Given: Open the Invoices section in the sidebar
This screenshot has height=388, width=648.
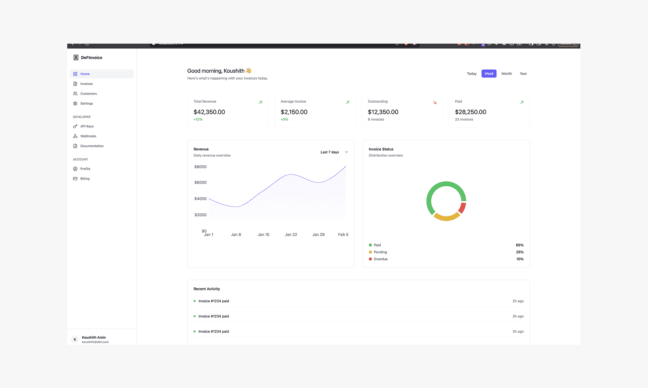Looking at the screenshot, I should pyautogui.click(x=86, y=84).
